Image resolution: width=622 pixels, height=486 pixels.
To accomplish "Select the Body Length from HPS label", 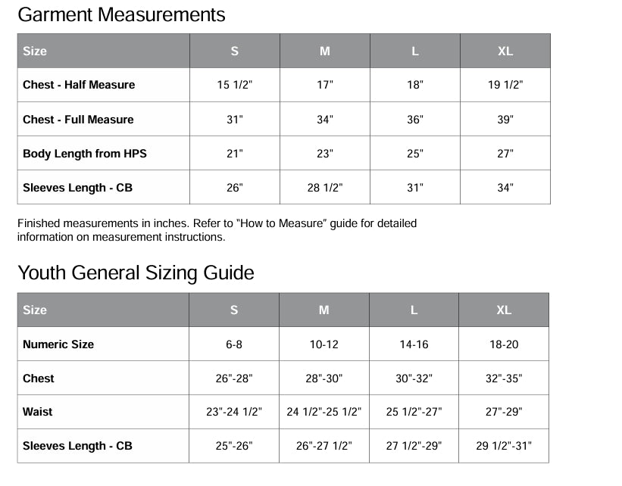I will (85, 154).
